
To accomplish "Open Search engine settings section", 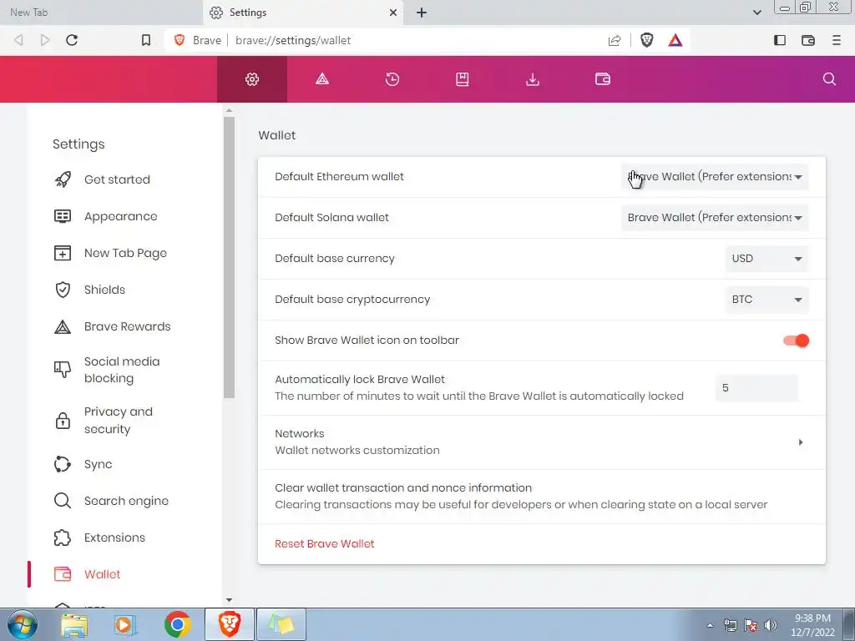I will tap(126, 501).
